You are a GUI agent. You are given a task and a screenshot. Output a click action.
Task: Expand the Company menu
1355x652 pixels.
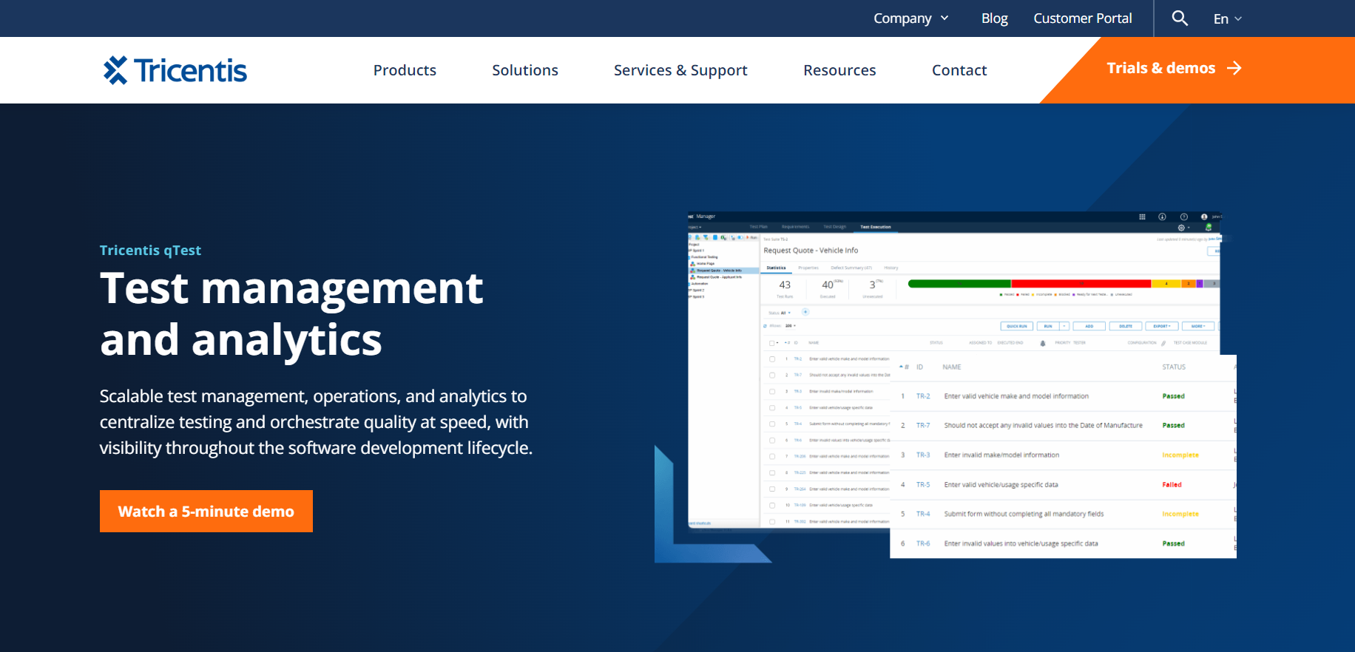click(911, 18)
